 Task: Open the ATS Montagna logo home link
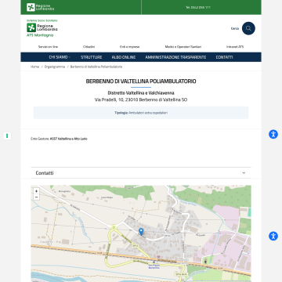point(42,28)
